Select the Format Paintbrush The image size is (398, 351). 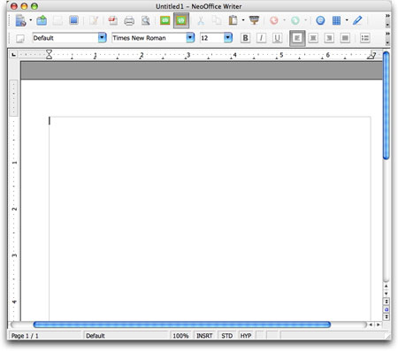click(x=254, y=20)
